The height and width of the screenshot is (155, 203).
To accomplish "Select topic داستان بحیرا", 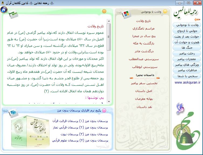I will point(145,75).
